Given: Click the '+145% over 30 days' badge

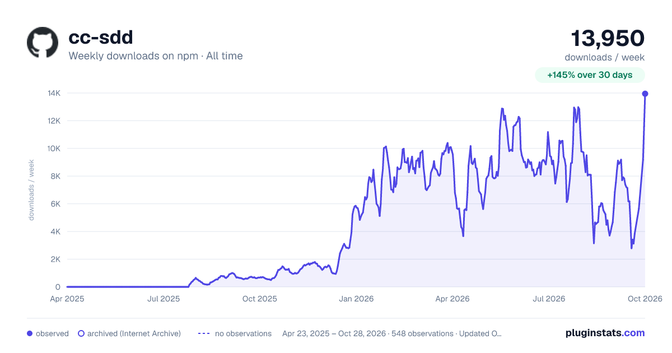Looking at the screenshot, I should click(590, 75).
